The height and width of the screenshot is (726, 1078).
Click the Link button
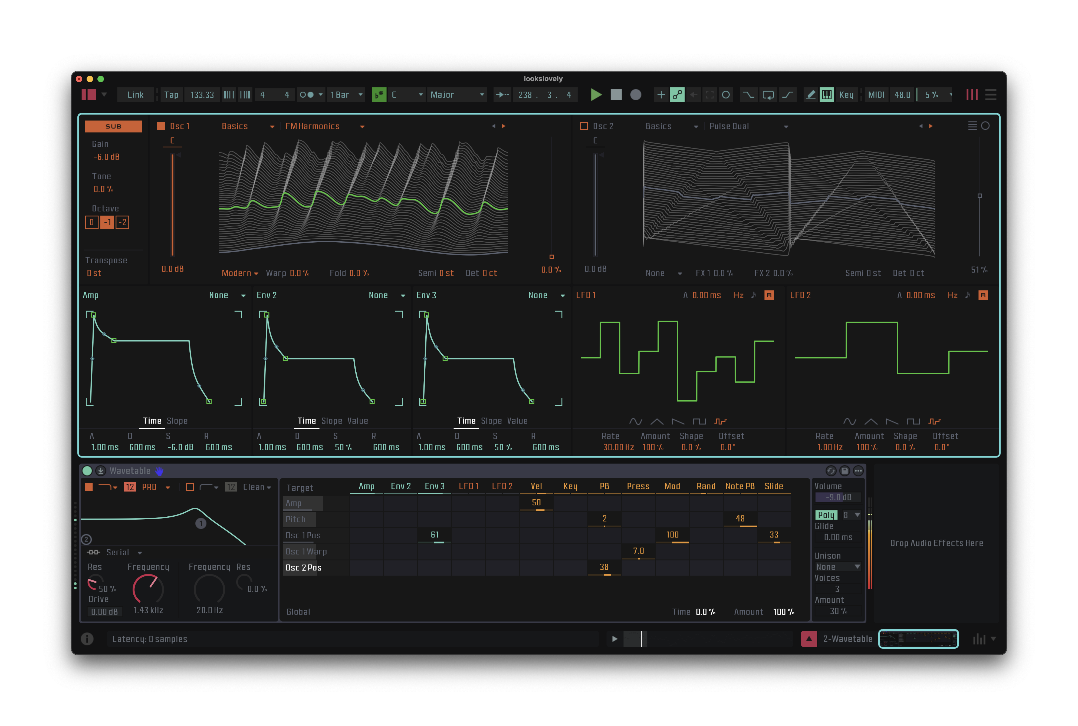click(135, 95)
